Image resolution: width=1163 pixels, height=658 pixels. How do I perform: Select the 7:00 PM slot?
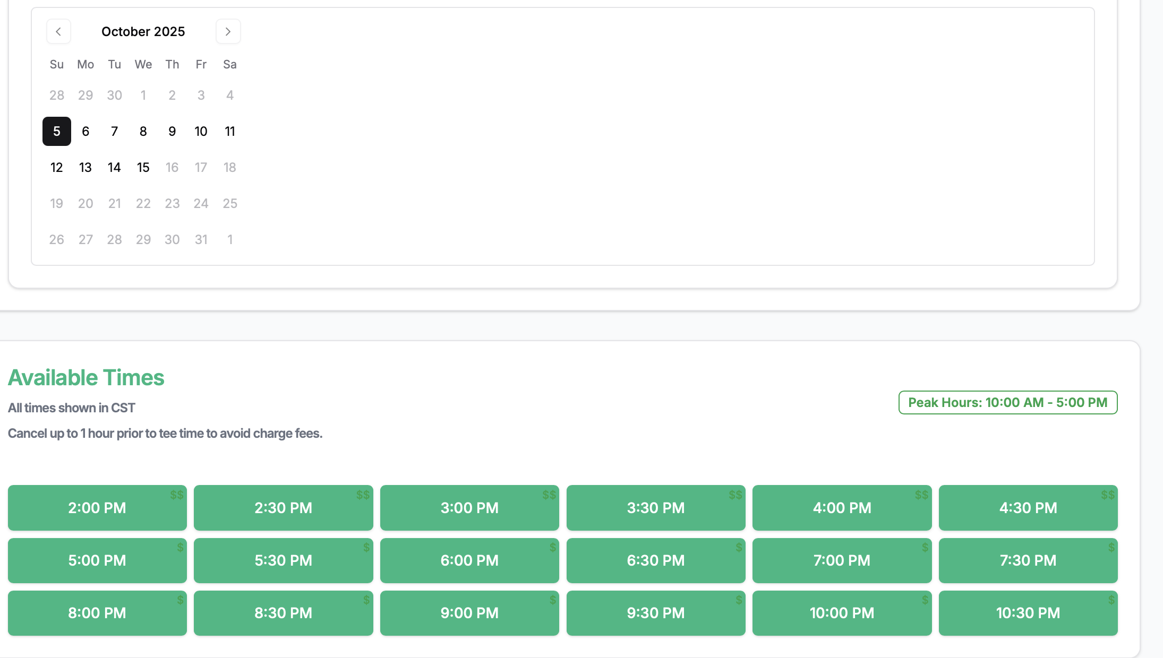pyautogui.click(x=841, y=560)
